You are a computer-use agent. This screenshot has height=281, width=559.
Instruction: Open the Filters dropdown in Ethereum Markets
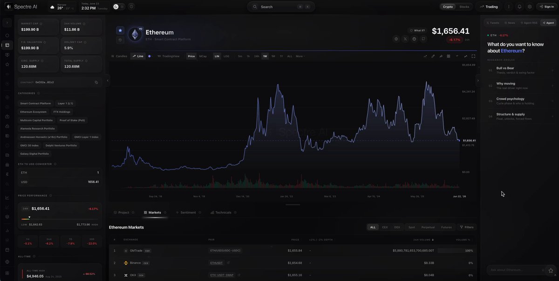467,227
